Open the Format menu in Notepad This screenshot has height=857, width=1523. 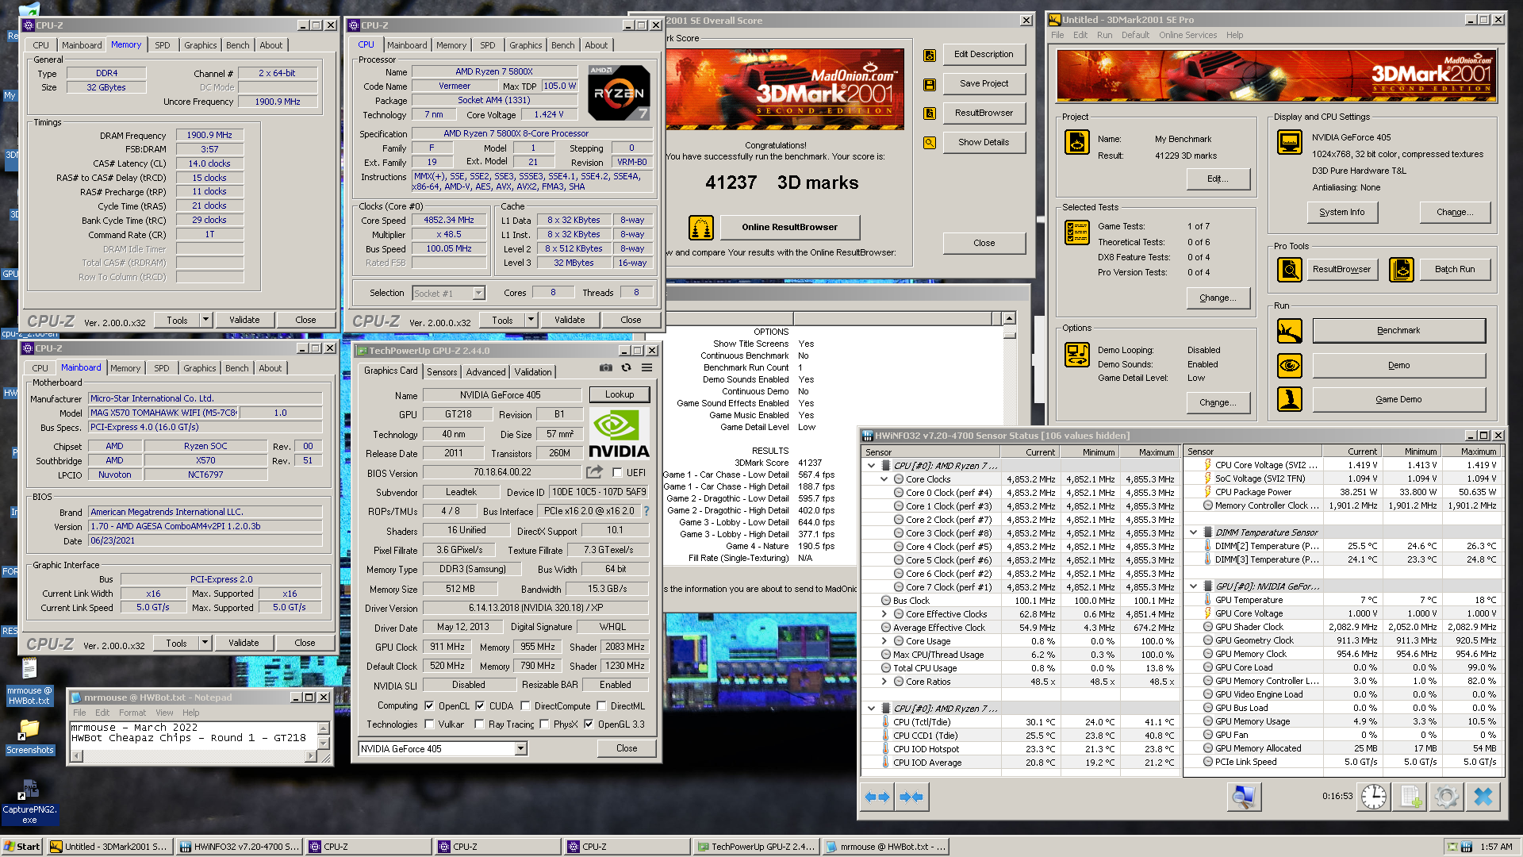click(x=132, y=713)
